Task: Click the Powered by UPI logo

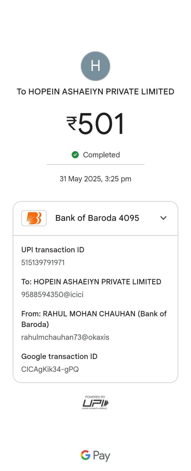Action: click(x=95, y=402)
